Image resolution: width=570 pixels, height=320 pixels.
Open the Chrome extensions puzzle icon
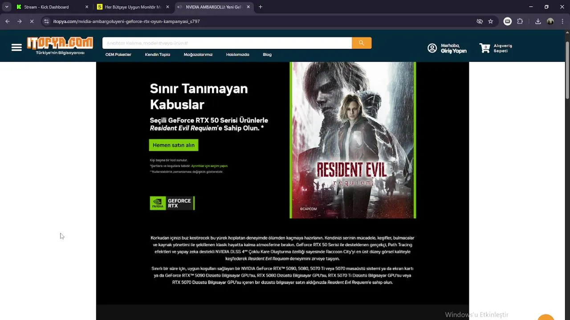click(x=520, y=21)
